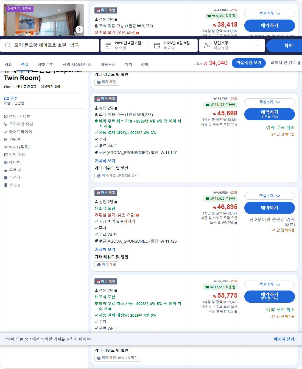Open the 정책 tab
The image size is (302, 369).
145,64
